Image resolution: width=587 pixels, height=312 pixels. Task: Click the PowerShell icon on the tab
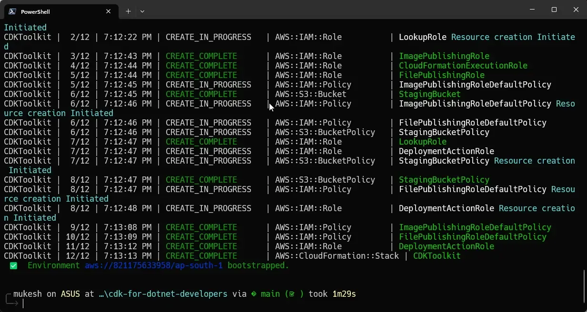point(13,11)
